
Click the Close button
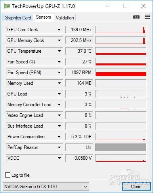pyautogui.click(x=136, y=187)
